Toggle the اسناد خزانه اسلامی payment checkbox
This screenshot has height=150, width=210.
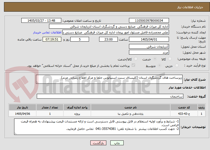[134, 65]
